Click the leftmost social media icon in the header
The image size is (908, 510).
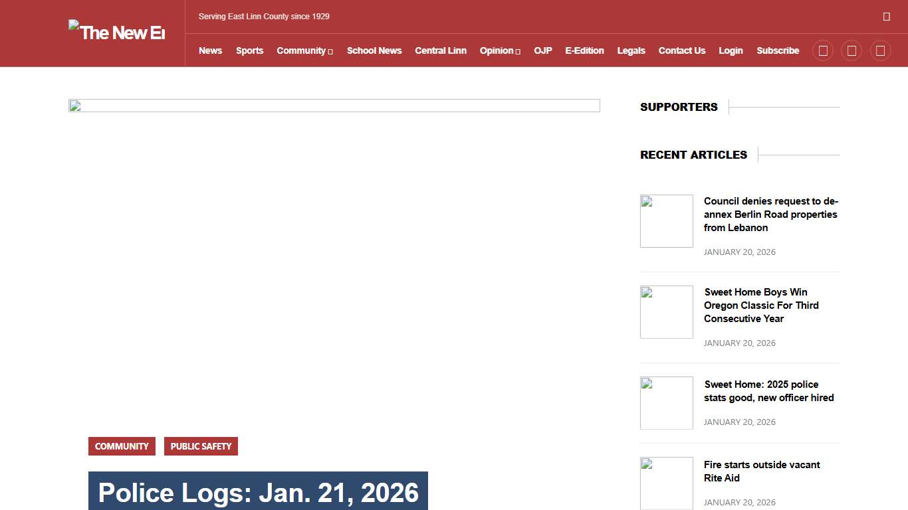click(822, 50)
